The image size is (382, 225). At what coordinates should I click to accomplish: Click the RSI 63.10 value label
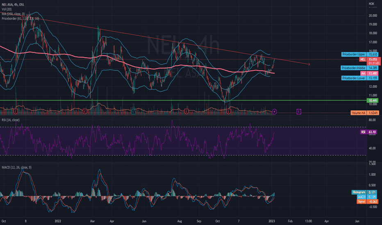click(x=368, y=132)
